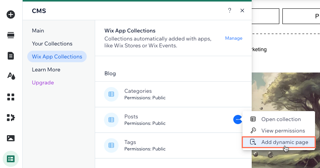Select Wix App Collections tab
The height and width of the screenshot is (168, 320).
tap(57, 57)
